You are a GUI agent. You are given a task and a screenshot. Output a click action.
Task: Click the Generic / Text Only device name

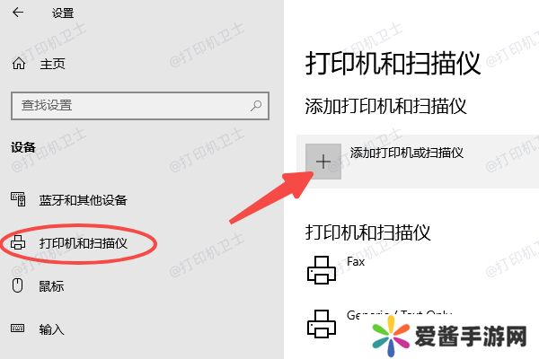click(399, 315)
